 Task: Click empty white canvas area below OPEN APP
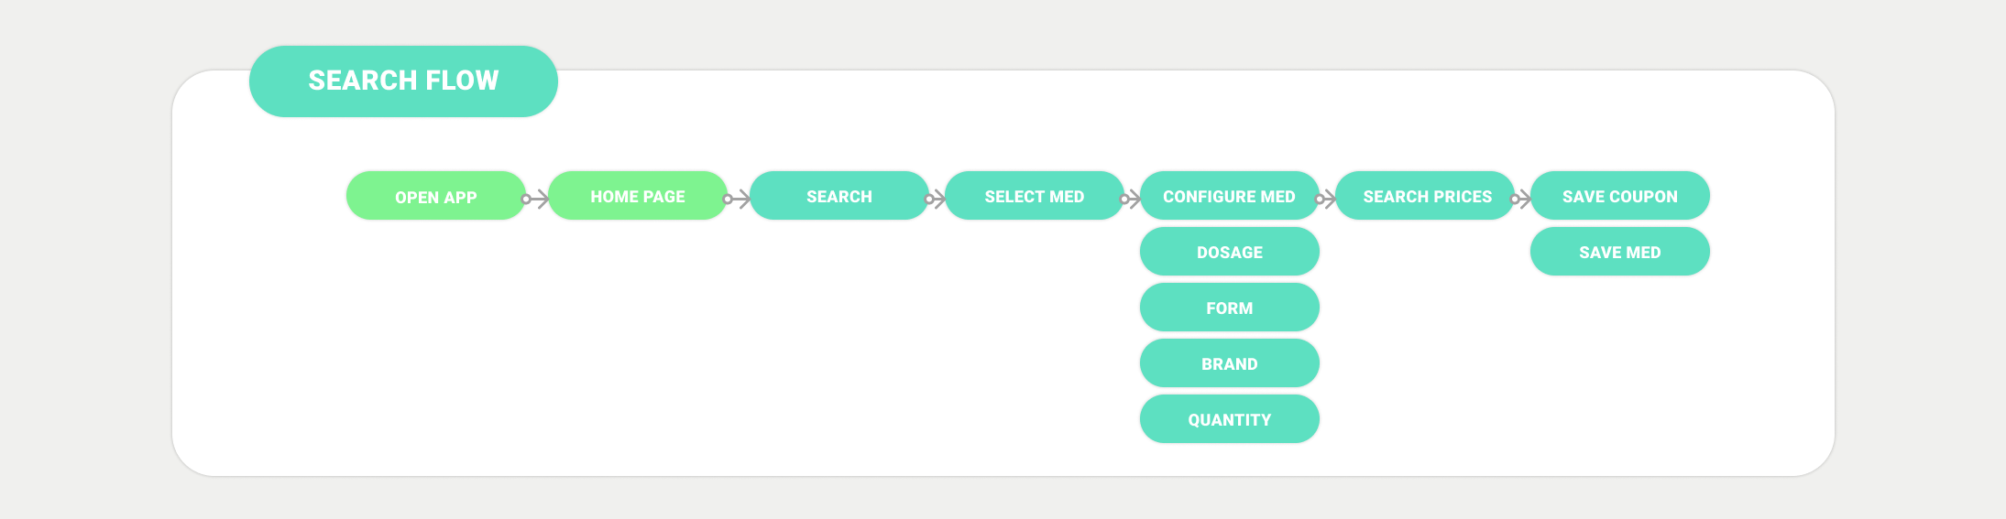point(436,348)
